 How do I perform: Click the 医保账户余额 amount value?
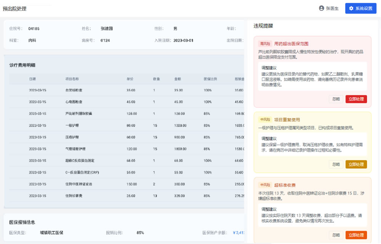pyautogui.click(x=239, y=233)
